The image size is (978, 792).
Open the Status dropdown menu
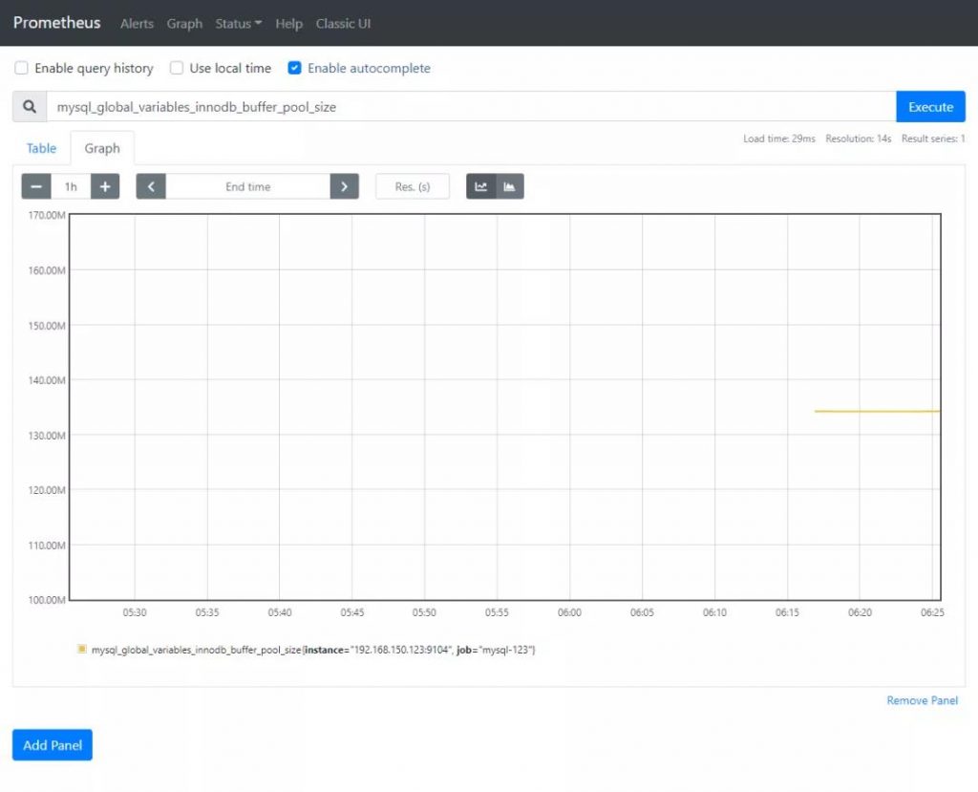[x=238, y=24]
